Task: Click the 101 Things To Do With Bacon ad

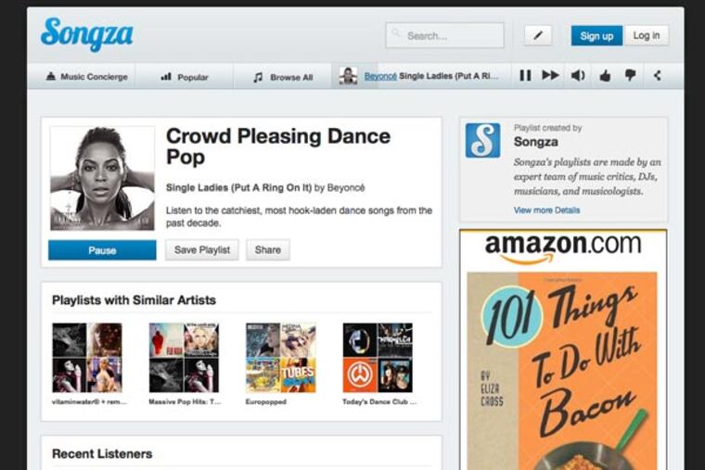Action: click(562, 371)
